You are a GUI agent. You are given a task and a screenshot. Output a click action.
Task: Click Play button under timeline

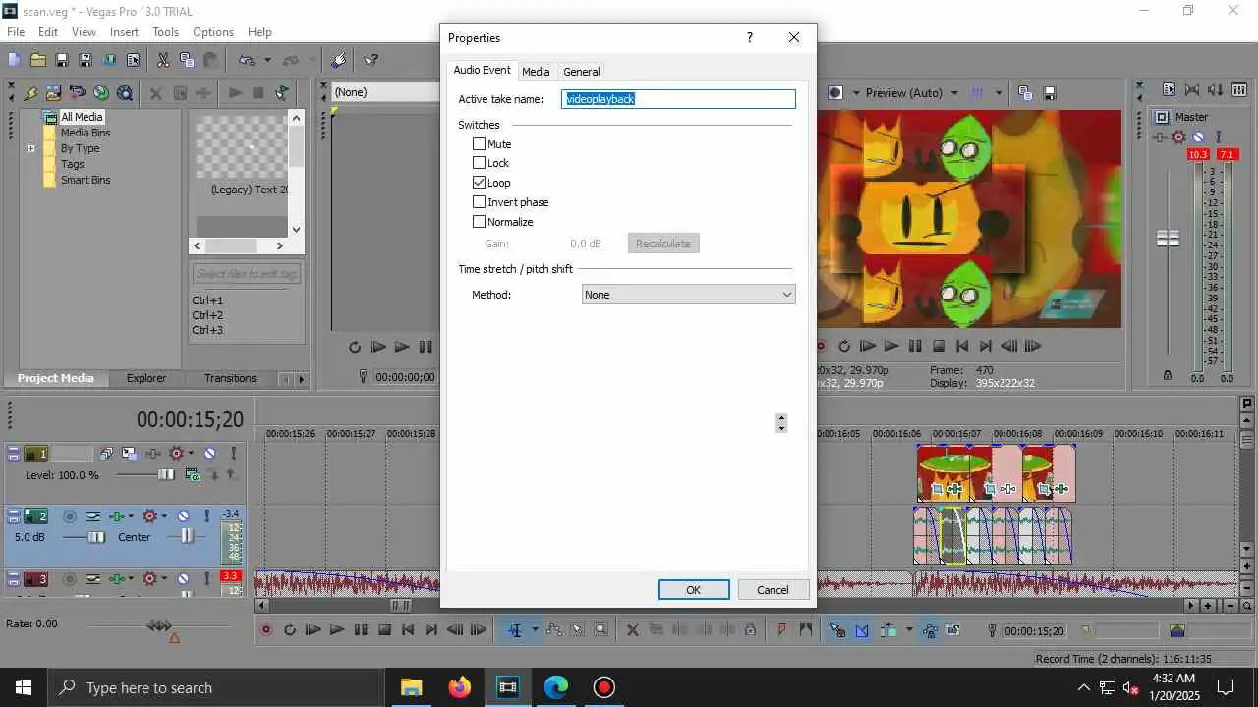[x=336, y=630]
